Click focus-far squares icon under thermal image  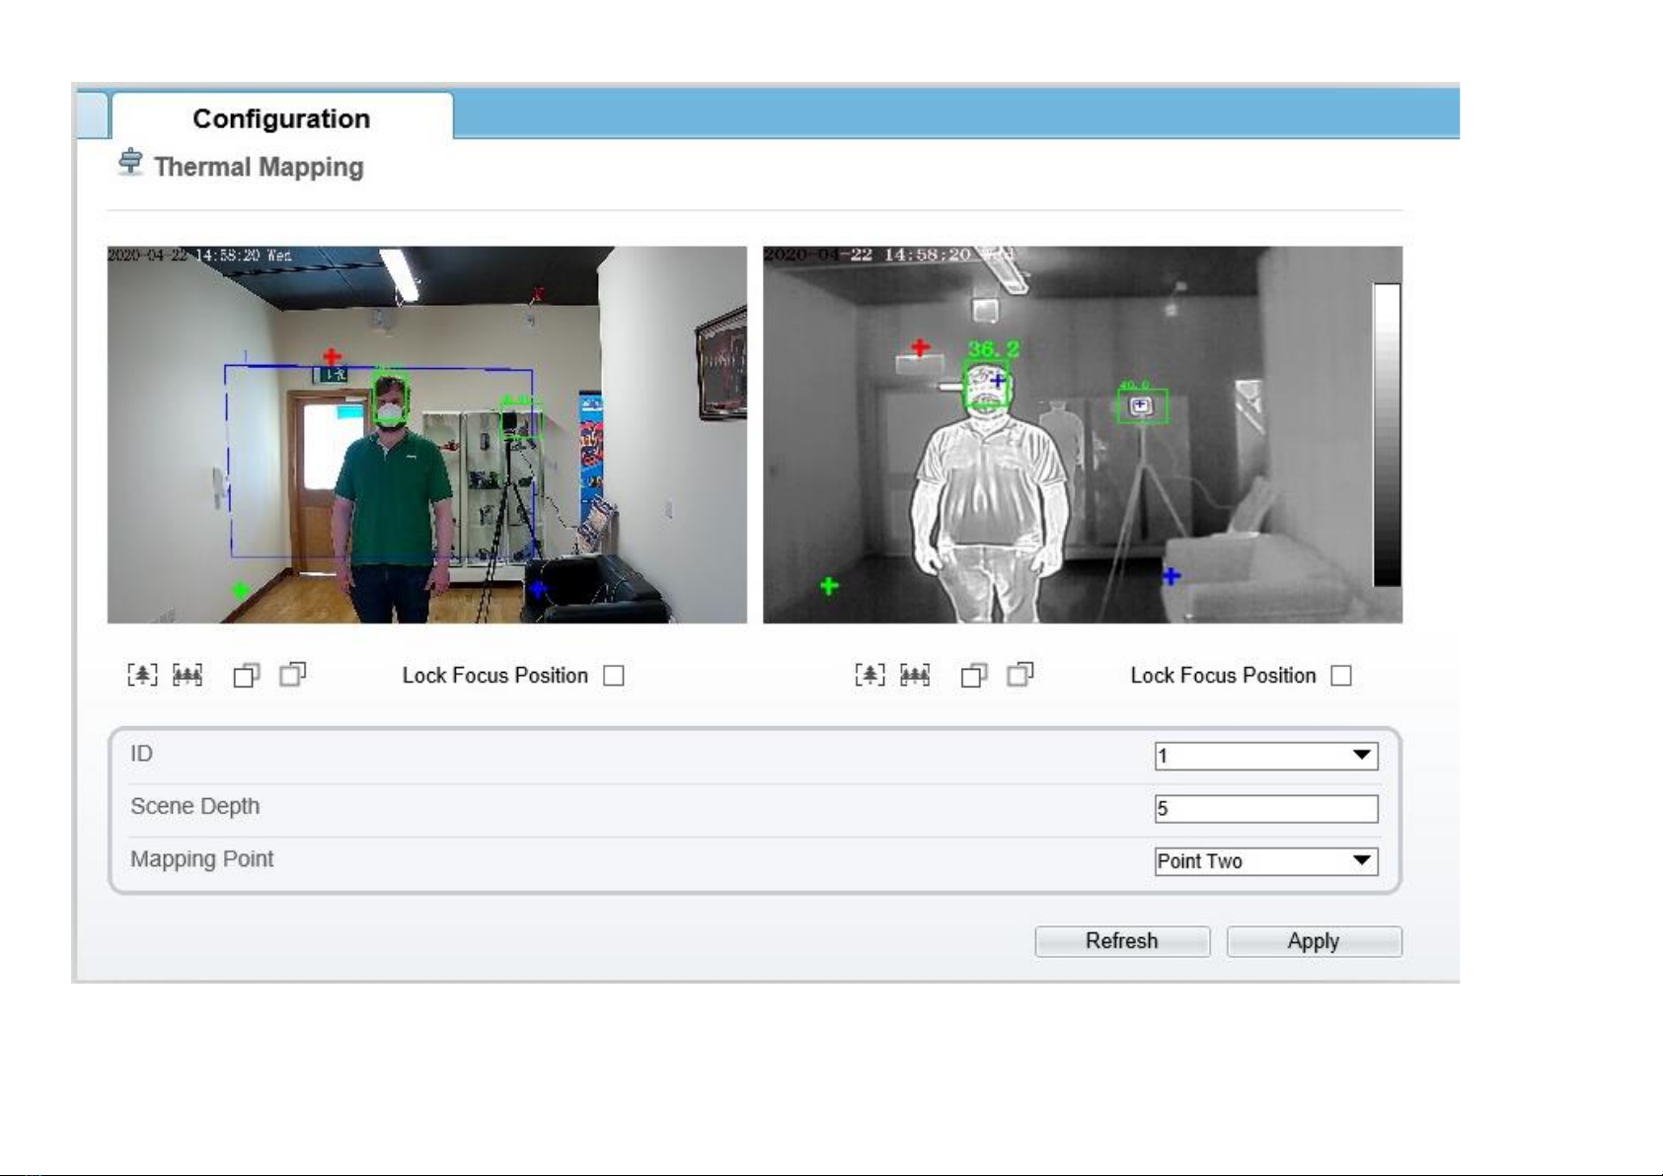click(x=1020, y=674)
